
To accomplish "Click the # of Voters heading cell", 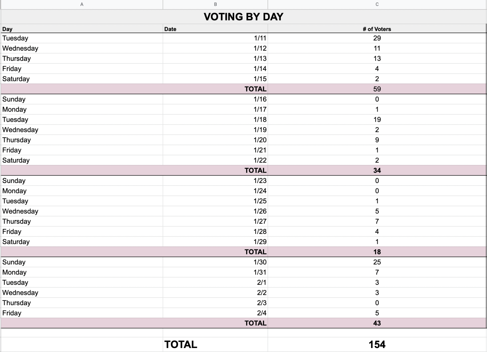I will [x=377, y=29].
